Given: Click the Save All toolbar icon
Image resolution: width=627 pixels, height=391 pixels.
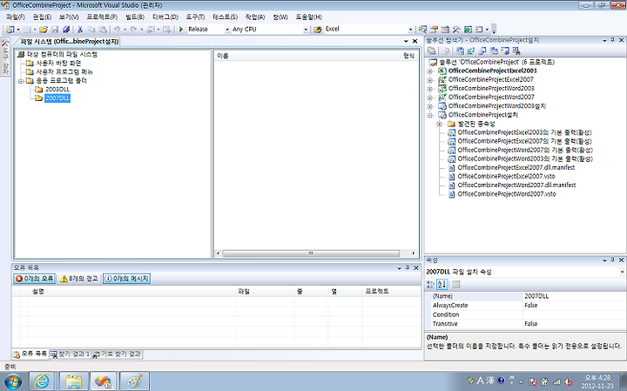Looking at the screenshot, I should click(x=66, y=30).
